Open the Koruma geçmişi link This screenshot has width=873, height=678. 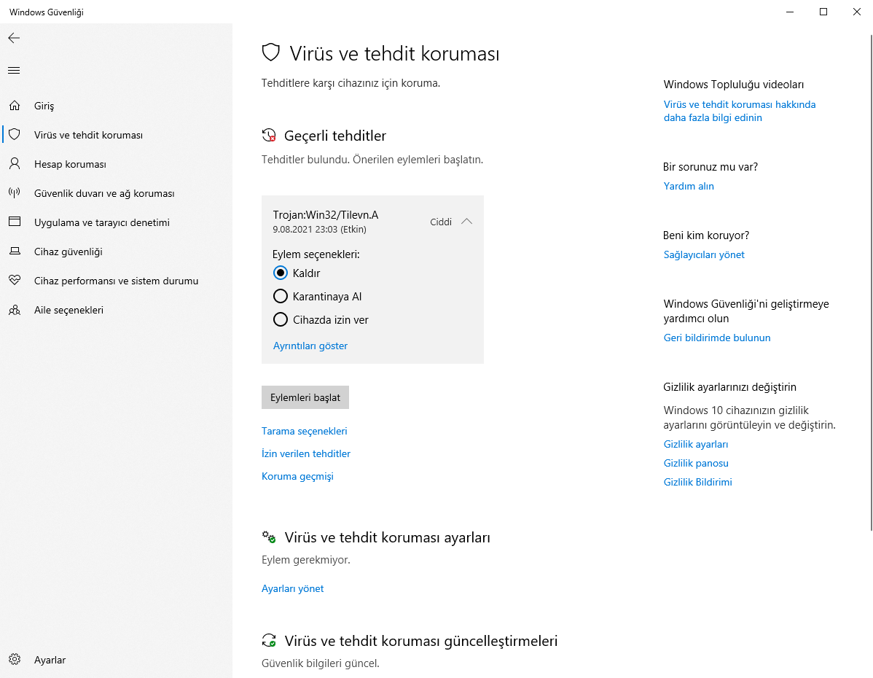pos(297,476)
